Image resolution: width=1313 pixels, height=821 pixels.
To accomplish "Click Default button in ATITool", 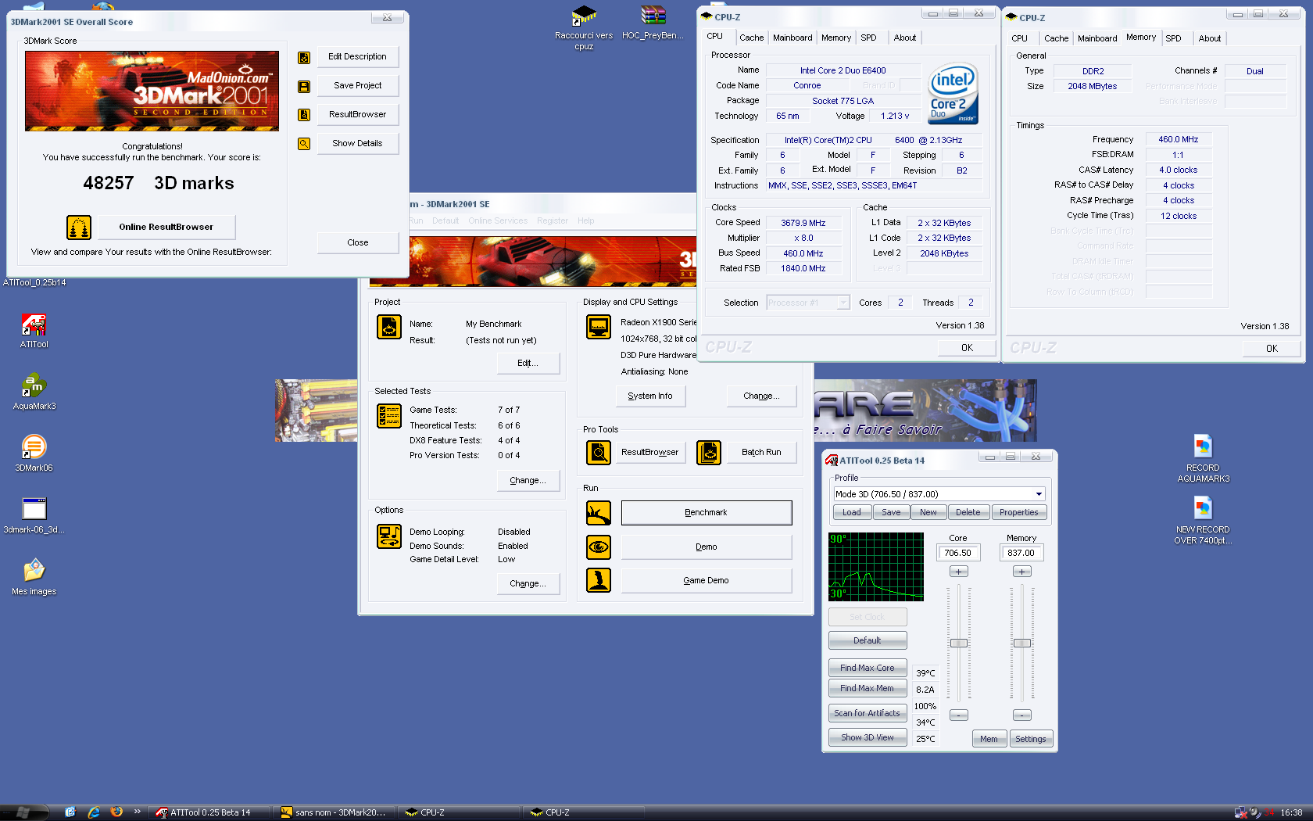I will [x=868, y=640].
